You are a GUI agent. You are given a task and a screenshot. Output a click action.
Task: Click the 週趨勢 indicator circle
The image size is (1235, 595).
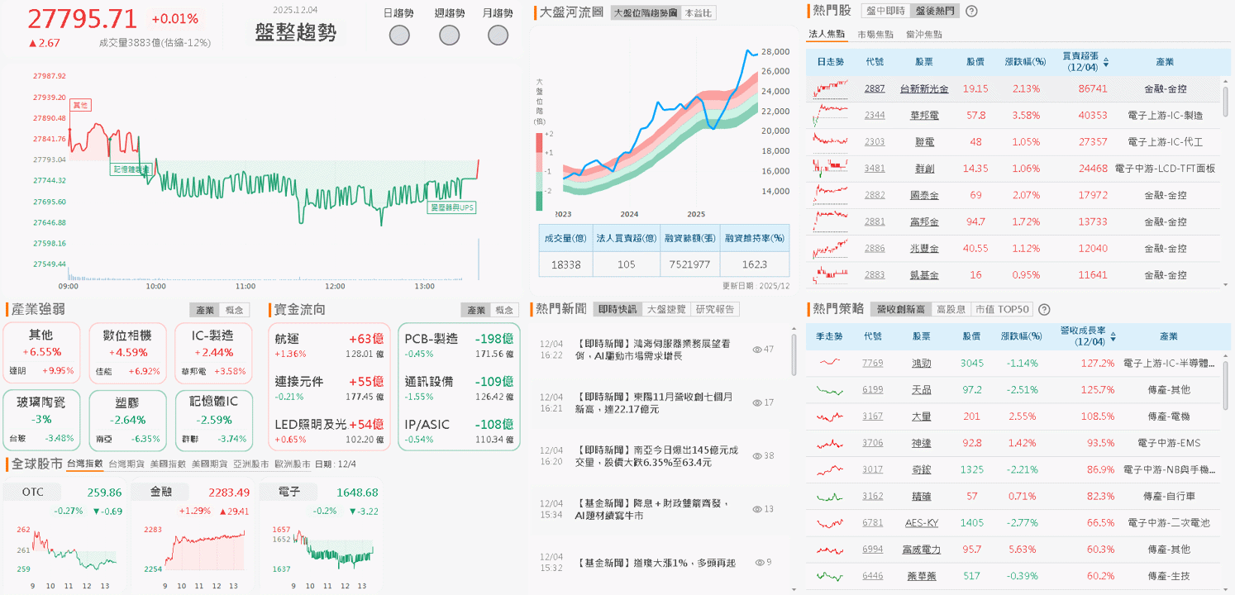[449, 36]
